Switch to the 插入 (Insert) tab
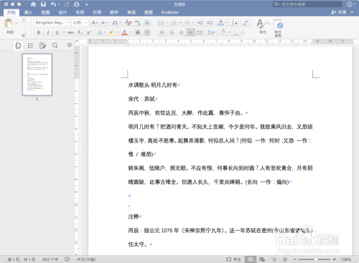This screenshot has width=359, height=263. click(28, 12)
